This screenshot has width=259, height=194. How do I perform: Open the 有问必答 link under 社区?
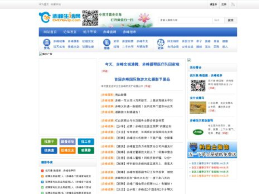click(x=173, y=47)
